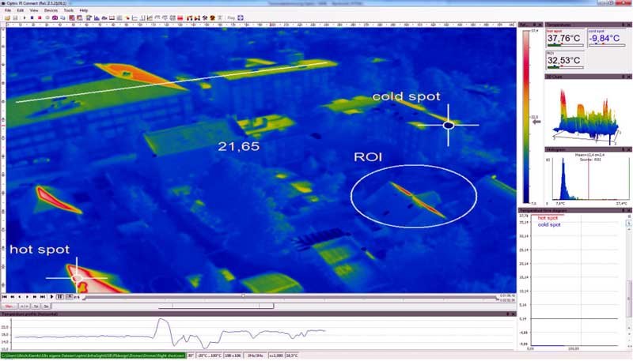Click the Flag button in toolbar
633x361 pixels.
pos(230,17)
